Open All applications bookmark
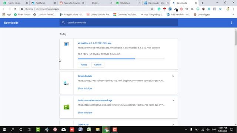This screenshot has width=237, height=133. [71, 14]
